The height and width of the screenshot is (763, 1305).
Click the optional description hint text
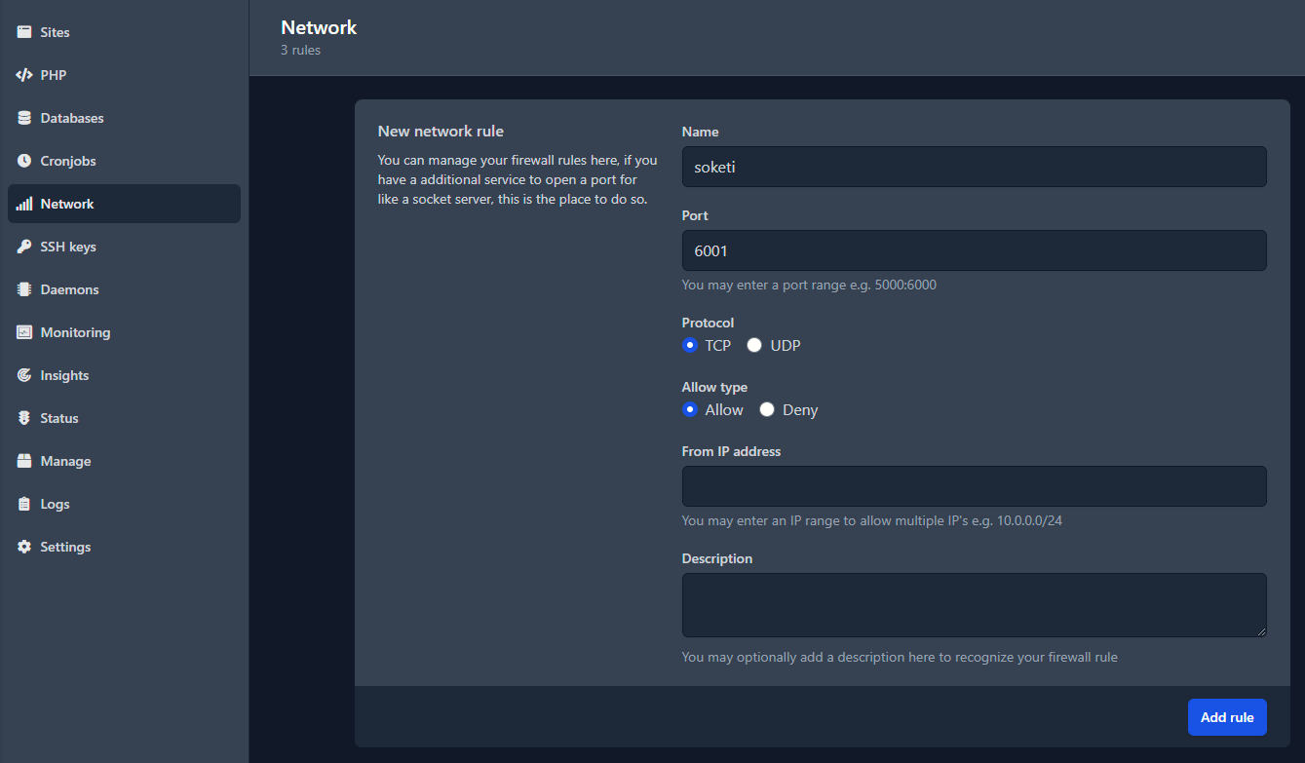[x=900, y=657]
